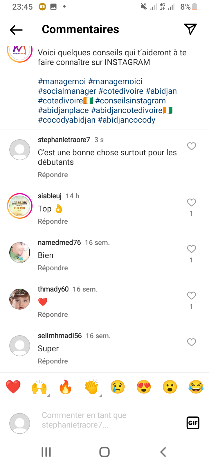Open Android recent apps navigation button
Image resolution: width=209 pixels, height=466 pixels.
pyautogui.click(x=46, y=452)
